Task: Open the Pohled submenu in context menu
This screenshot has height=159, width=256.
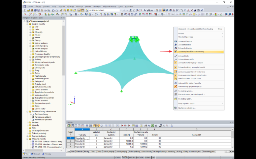Action: [199, 34]
